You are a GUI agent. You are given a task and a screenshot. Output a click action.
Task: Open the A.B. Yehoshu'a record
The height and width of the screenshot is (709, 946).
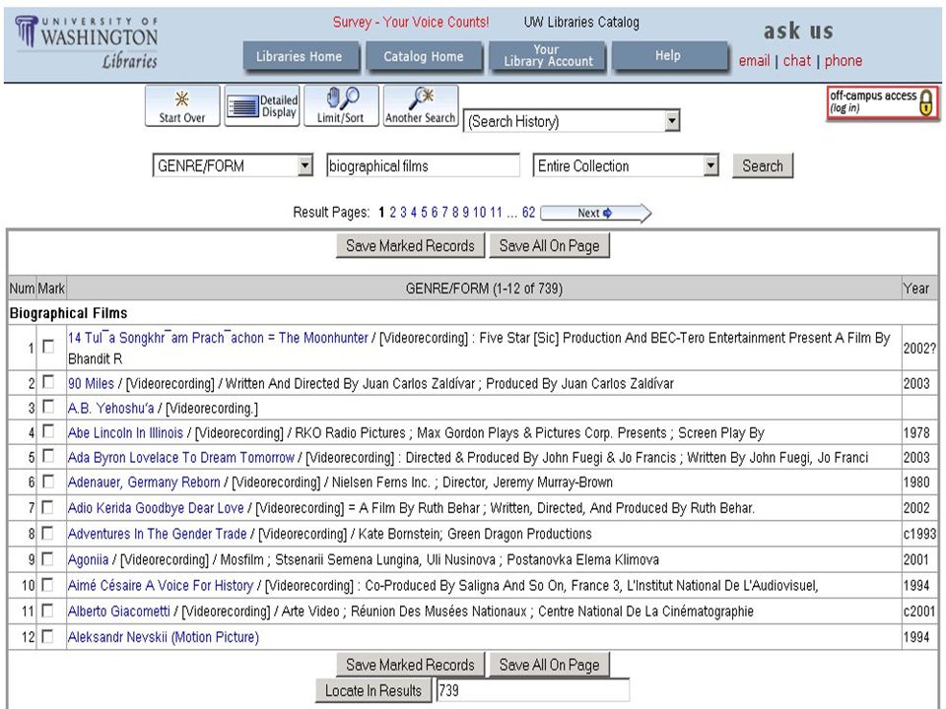(111, 408)
